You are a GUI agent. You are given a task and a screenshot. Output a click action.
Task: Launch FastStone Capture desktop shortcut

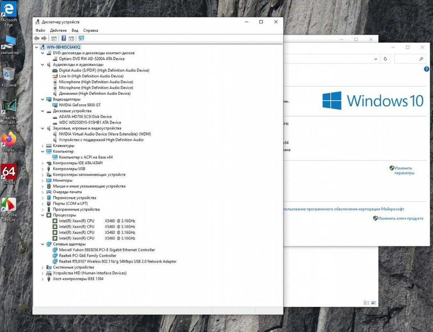pyautogui.click(x=9, y=210)
